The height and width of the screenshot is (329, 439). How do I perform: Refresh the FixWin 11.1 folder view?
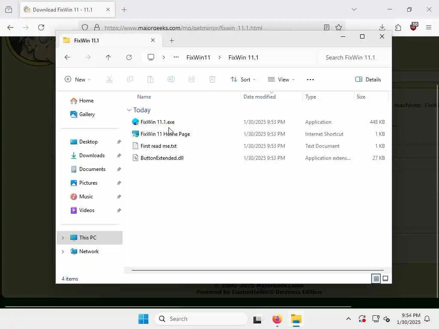tap(129, 57)
